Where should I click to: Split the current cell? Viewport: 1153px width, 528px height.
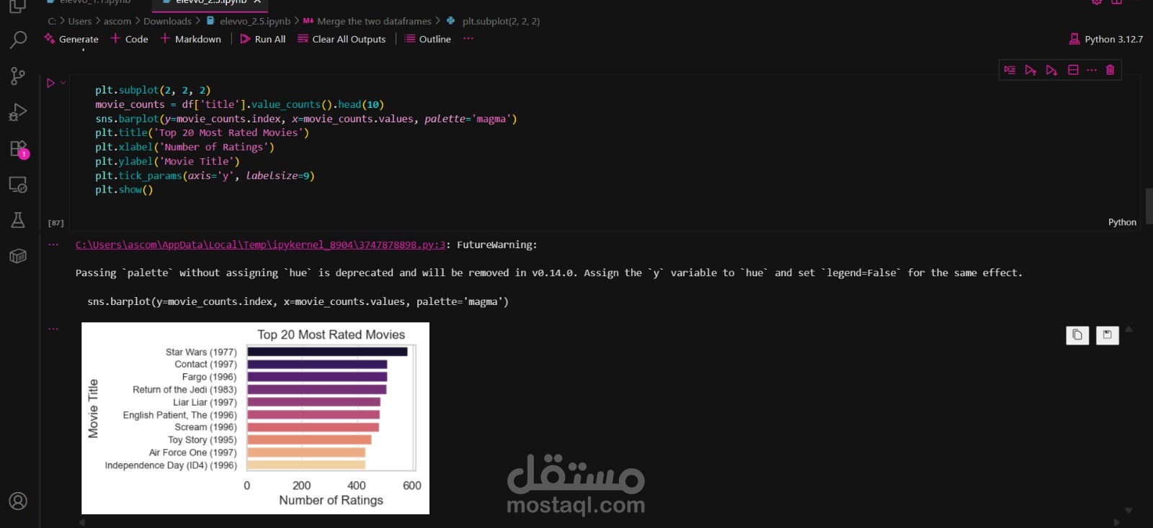[x=1073, y=70]
